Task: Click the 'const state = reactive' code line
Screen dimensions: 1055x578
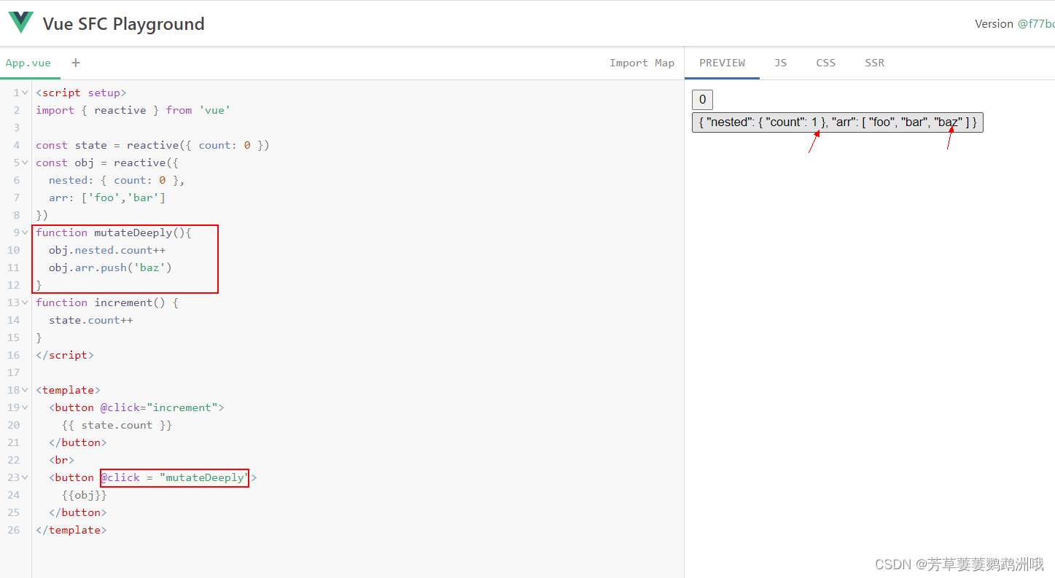Action: click(152, 145)
